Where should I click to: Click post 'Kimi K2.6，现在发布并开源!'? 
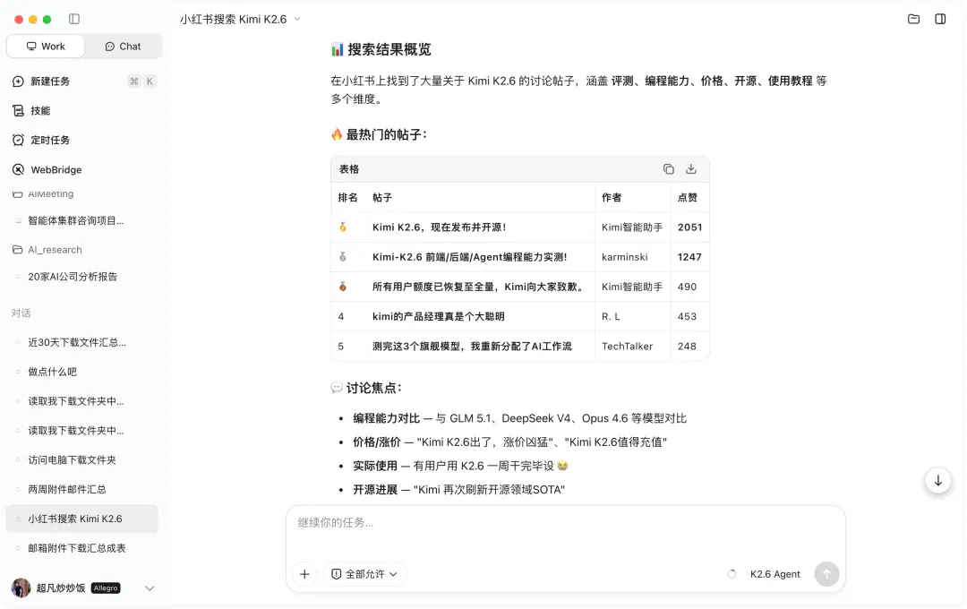[x=439, y=227]
